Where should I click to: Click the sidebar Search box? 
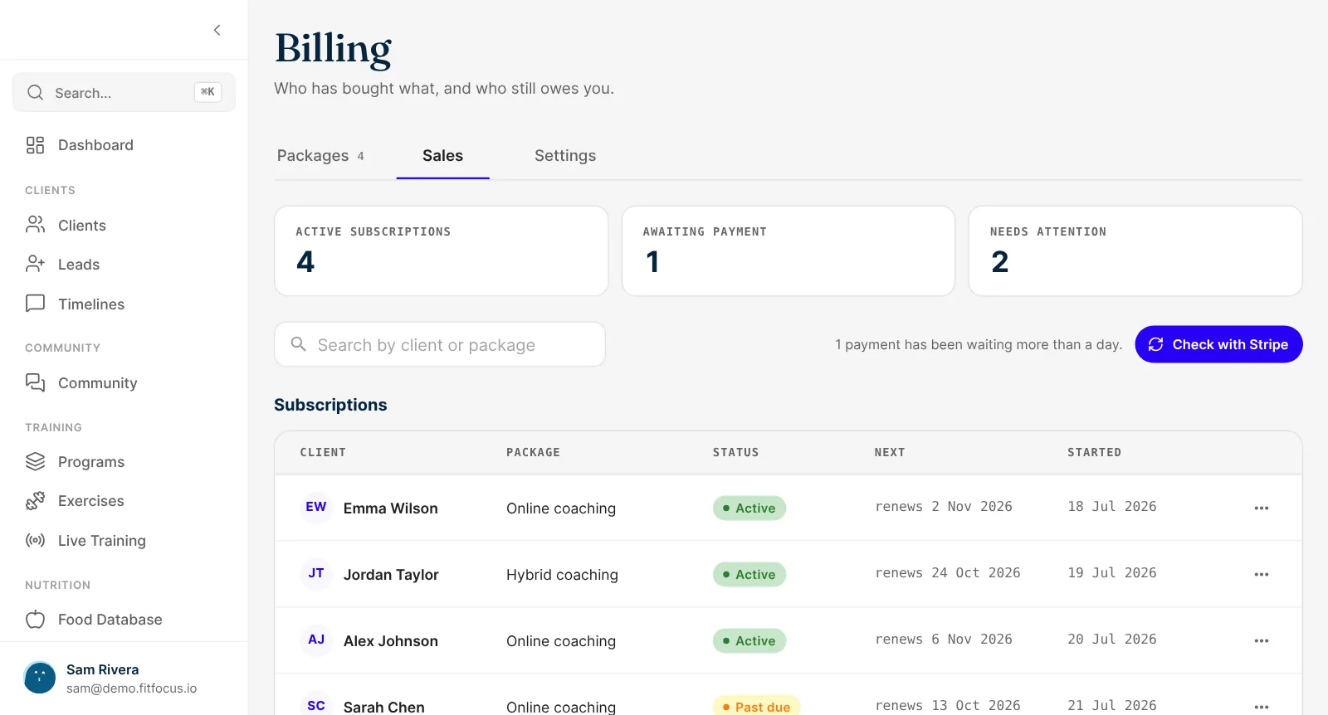pyautogui.click(x=124, y=92)
